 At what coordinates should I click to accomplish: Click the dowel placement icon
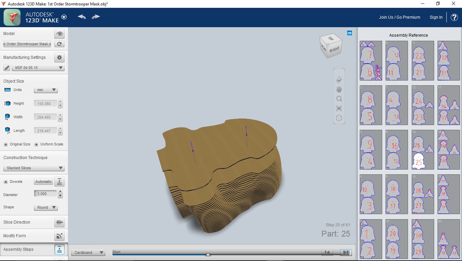[x=59, y=181]
